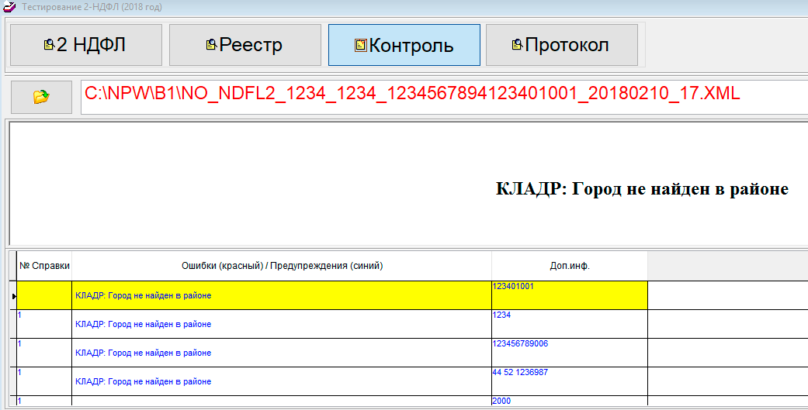The image size is (808, 410).
Task: Click the cell with value 2000
Action: (x=570, y=401)
